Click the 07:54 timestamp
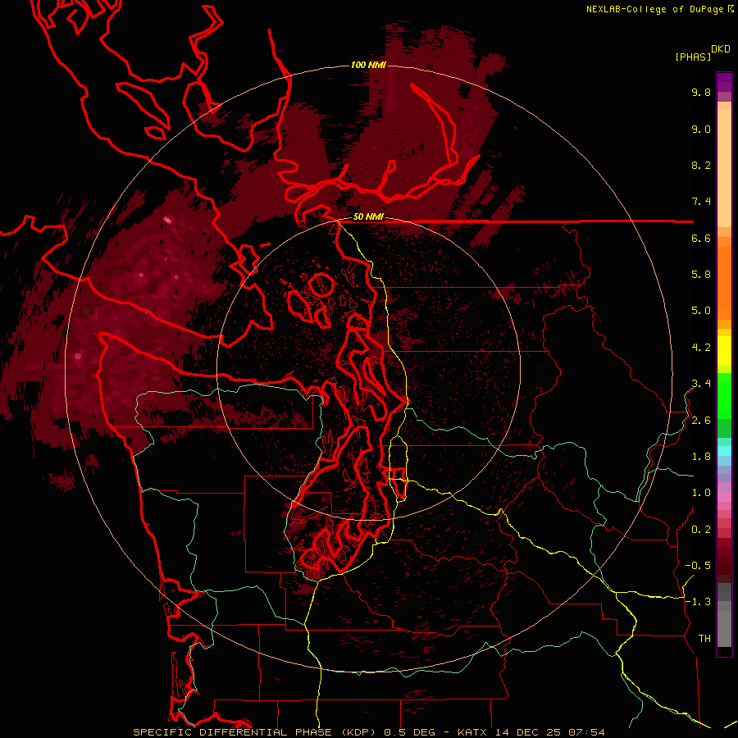 click(586, 732)
